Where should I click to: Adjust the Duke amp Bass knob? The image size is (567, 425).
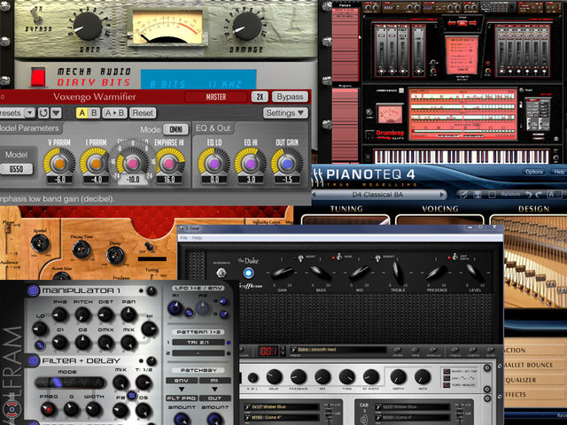(321, 274)
